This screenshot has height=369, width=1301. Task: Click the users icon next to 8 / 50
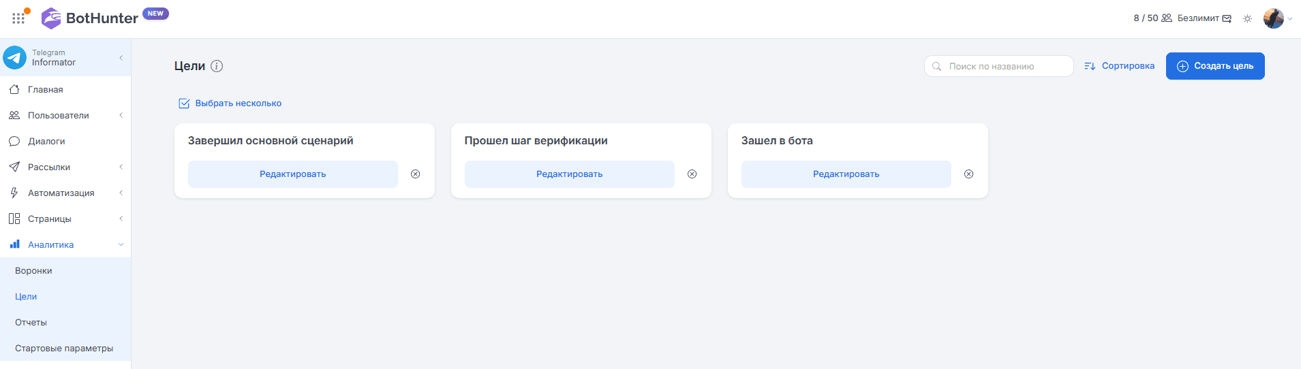click(x=1167, y=18)
